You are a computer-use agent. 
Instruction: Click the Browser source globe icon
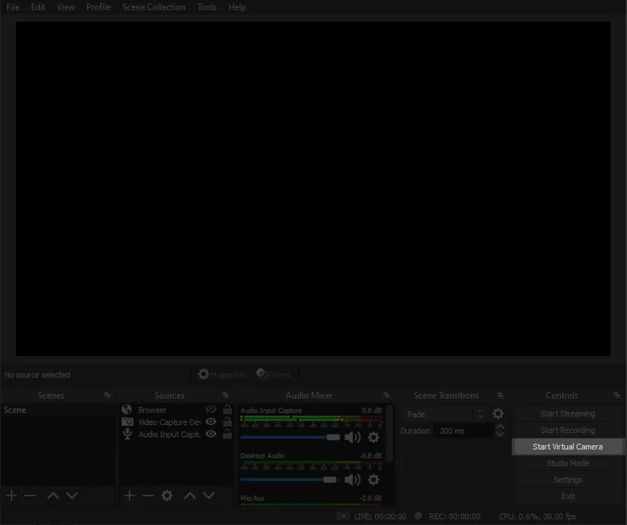(127, 409)
